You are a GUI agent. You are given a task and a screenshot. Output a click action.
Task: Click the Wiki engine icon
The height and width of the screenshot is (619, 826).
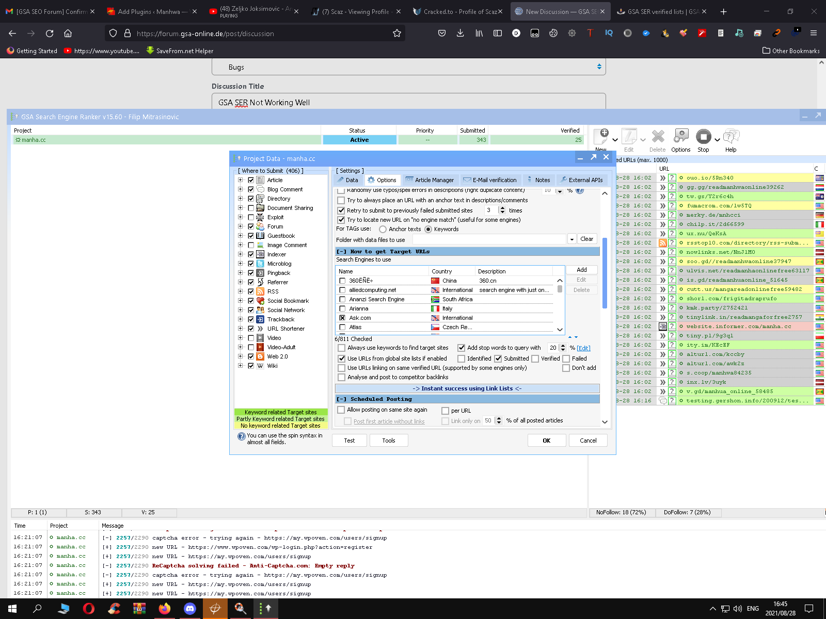click(x=261, y=366)
